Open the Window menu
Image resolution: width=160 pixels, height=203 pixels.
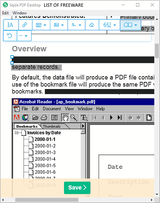point(20,13)
